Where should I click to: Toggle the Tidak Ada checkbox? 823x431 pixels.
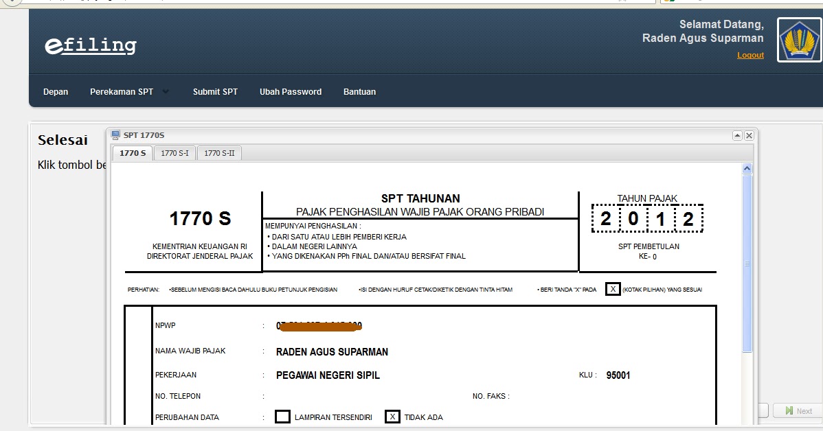(x=392, y=417)
